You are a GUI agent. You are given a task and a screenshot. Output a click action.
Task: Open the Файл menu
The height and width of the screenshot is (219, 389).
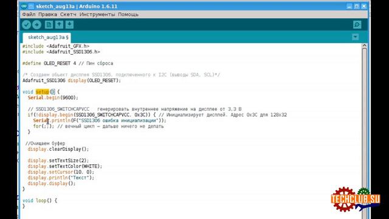click(x=29, y=15)
